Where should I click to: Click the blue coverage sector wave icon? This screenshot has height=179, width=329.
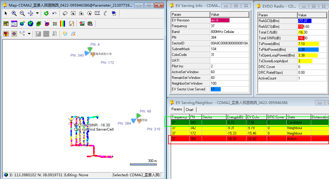pos(65,34)
